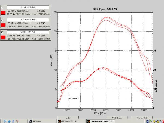
Task: Click run 1 'k: 1.0248' correction factor
Action: click(41, 11)
